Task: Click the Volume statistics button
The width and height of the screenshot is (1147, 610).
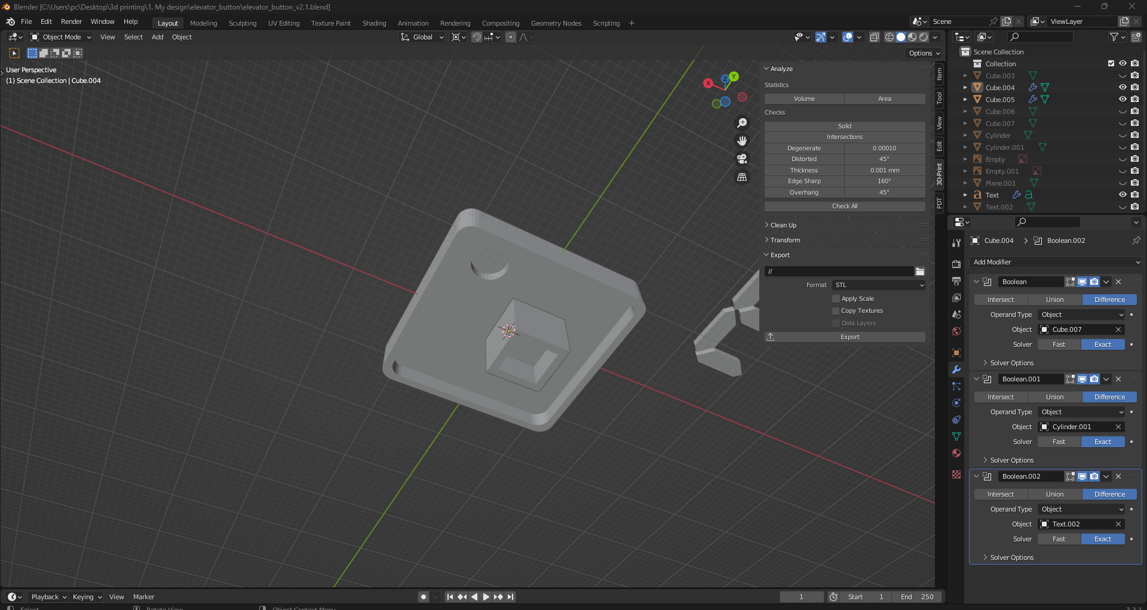Action: (x=804, y=99)
